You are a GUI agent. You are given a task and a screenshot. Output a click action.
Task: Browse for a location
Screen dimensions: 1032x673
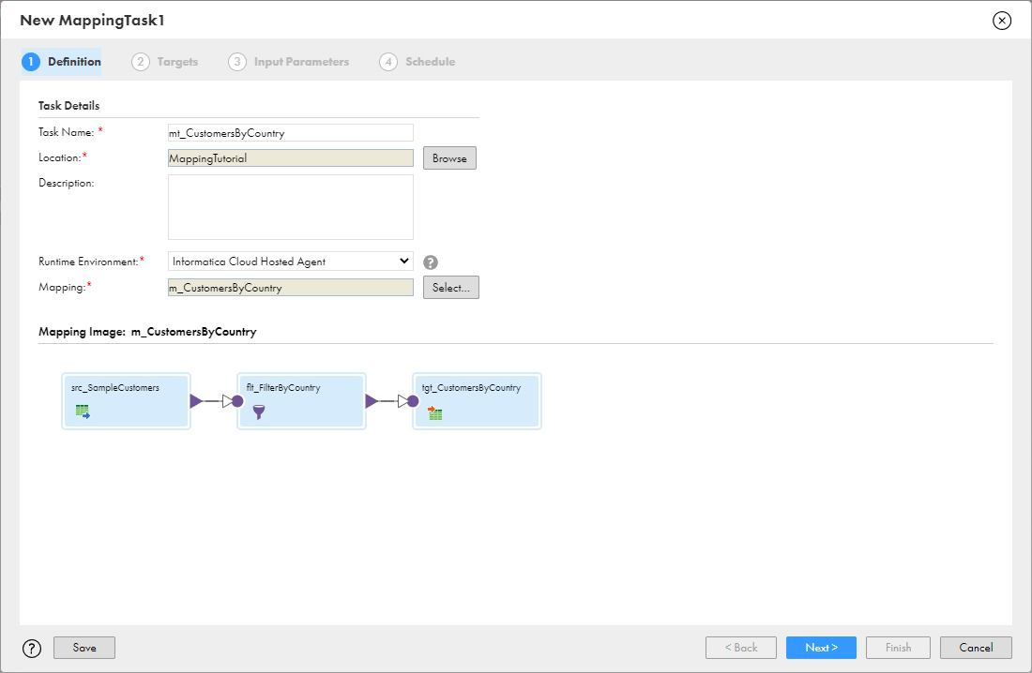(x=449, y=157)
